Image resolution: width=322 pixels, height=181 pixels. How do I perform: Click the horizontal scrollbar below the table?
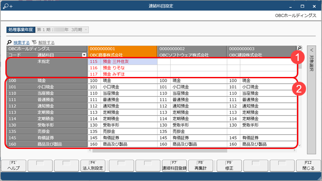(160, 150)
